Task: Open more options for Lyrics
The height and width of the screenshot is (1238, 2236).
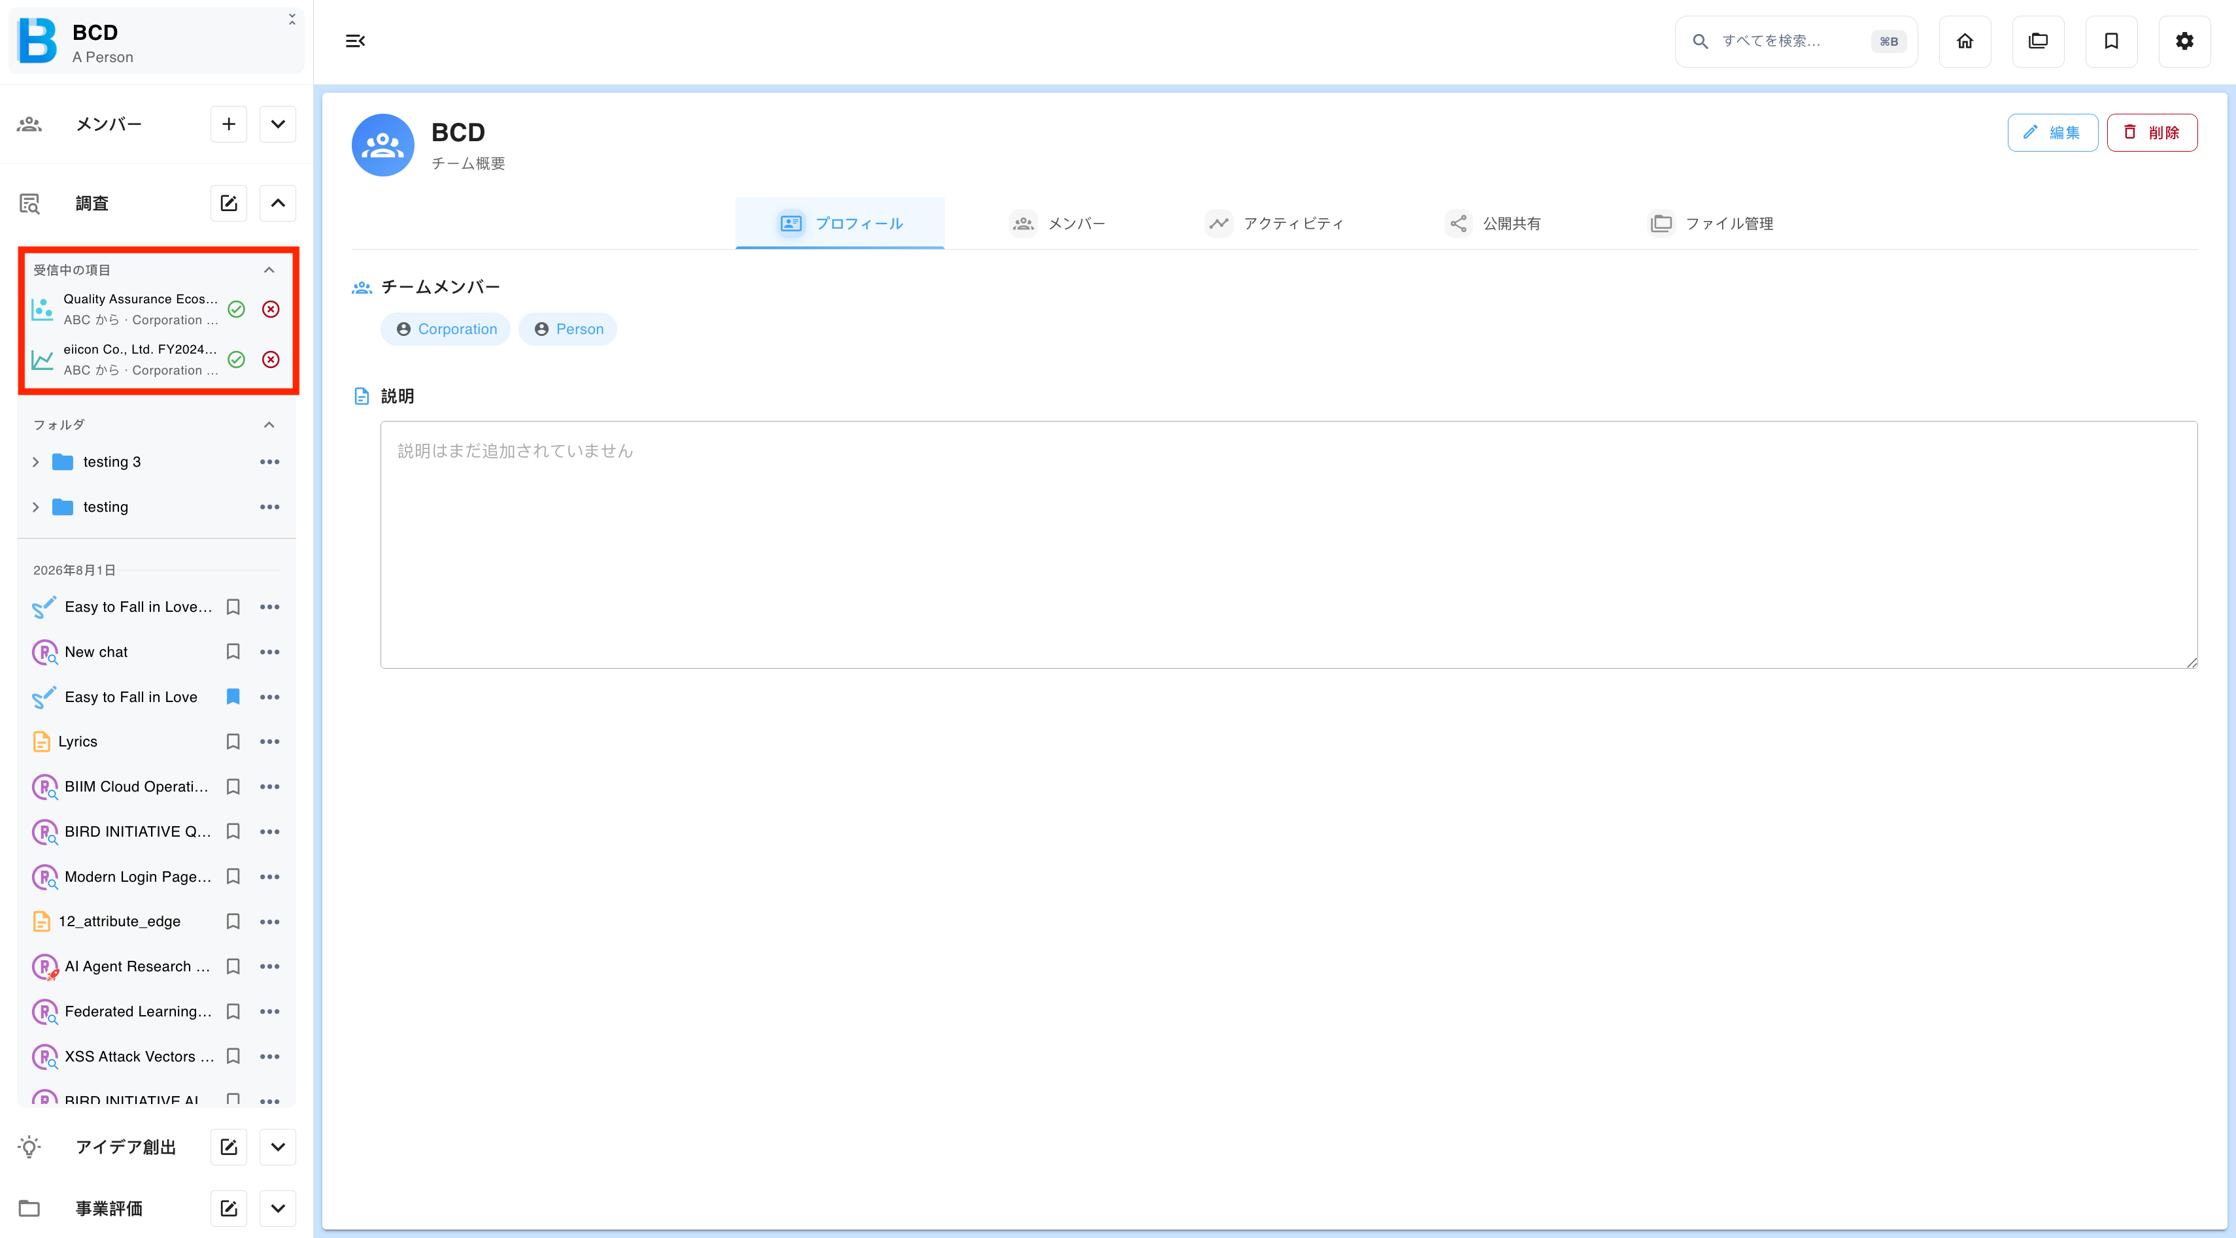Action: (x=270, y=742)
